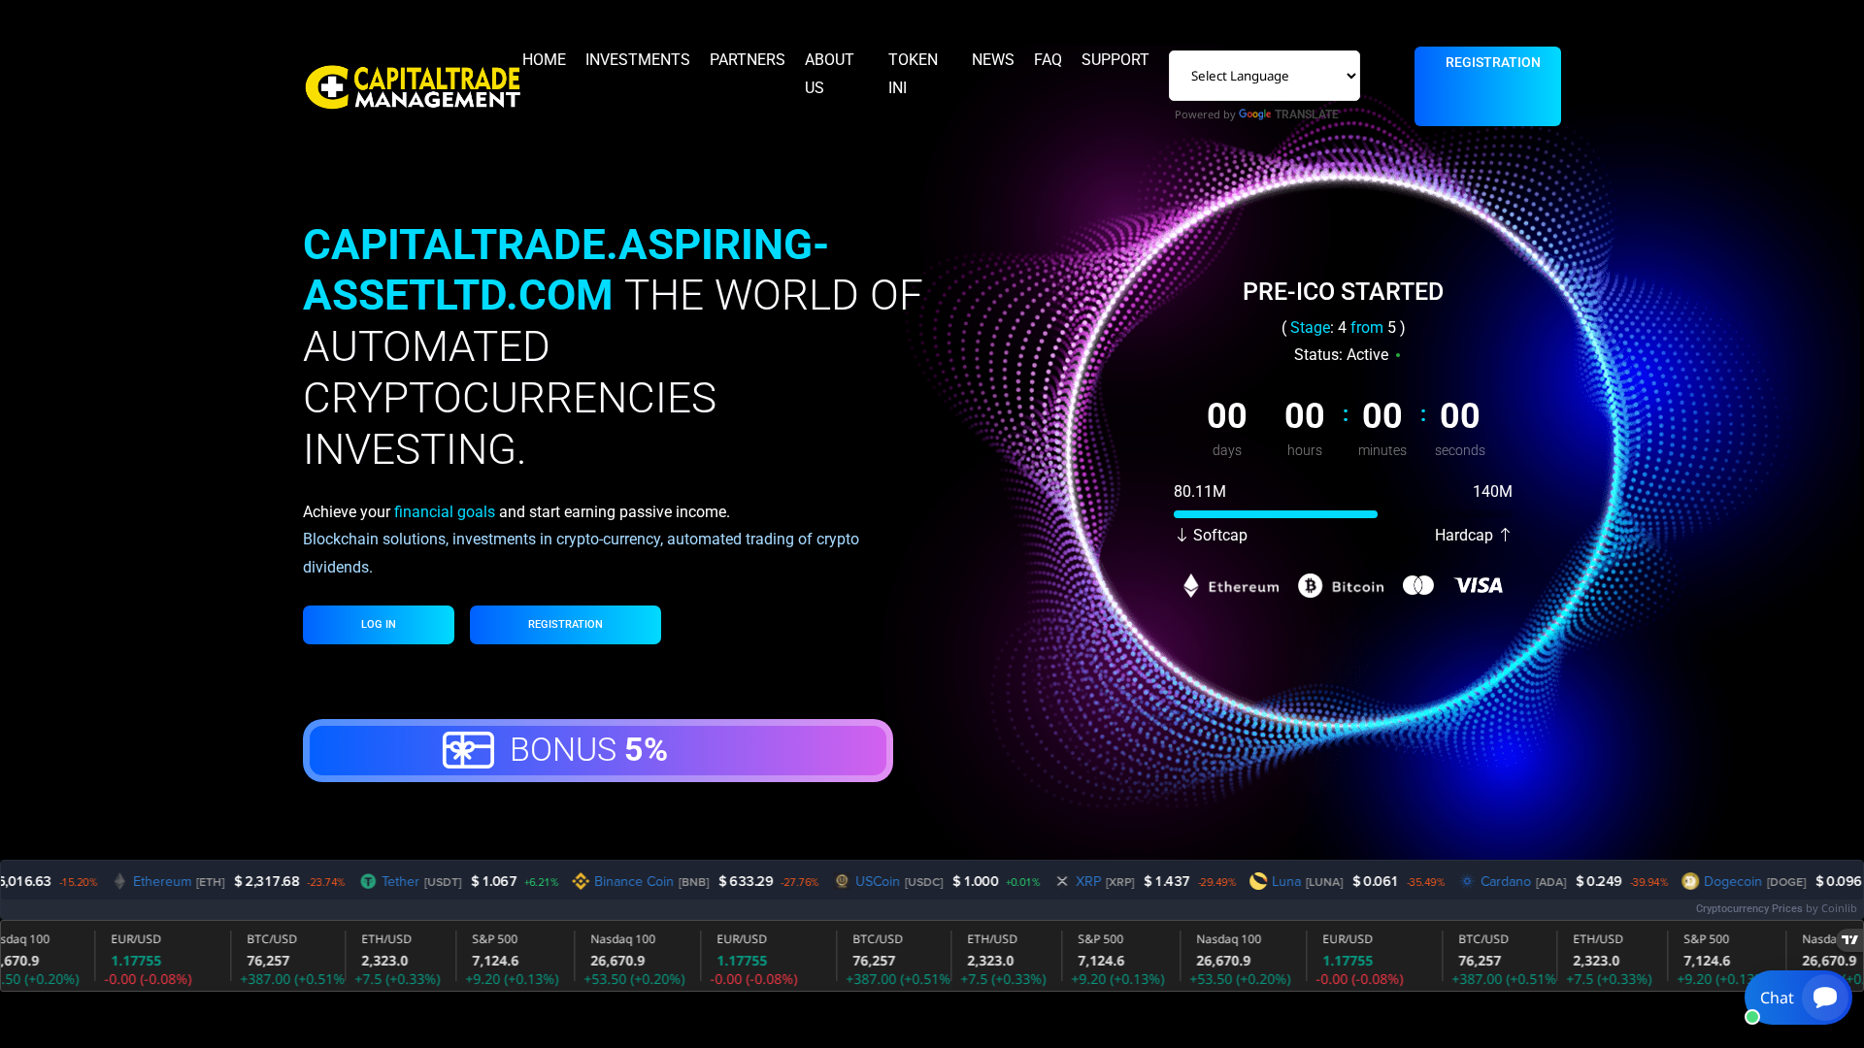Click the Binance Coin icon in ticker
Screen dimensions: 1864x1048
pos(581,881)
